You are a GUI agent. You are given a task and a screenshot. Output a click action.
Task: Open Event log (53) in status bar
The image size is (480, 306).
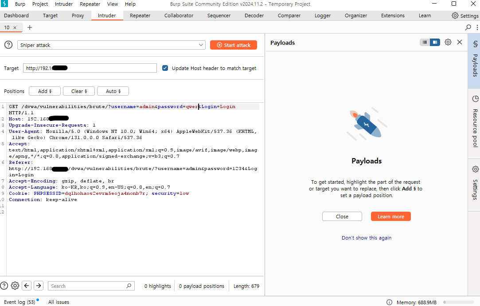point(20,302)
